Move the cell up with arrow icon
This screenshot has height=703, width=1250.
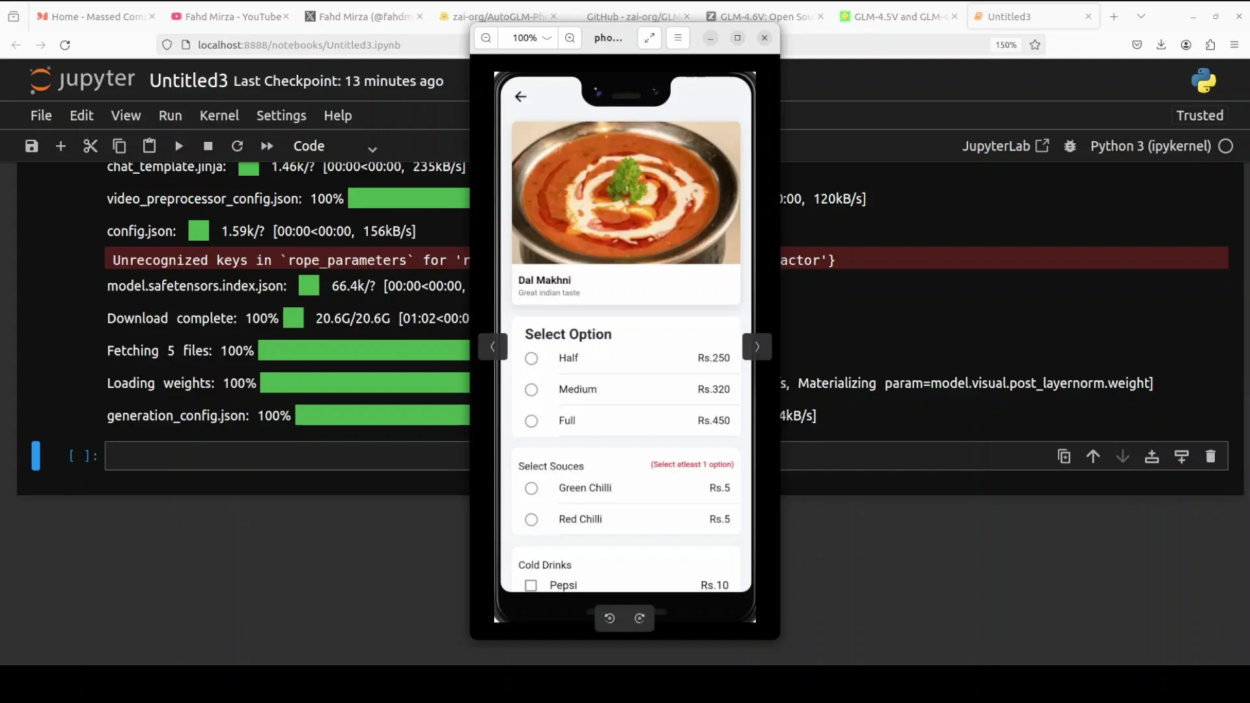(x=1093, y=456)
